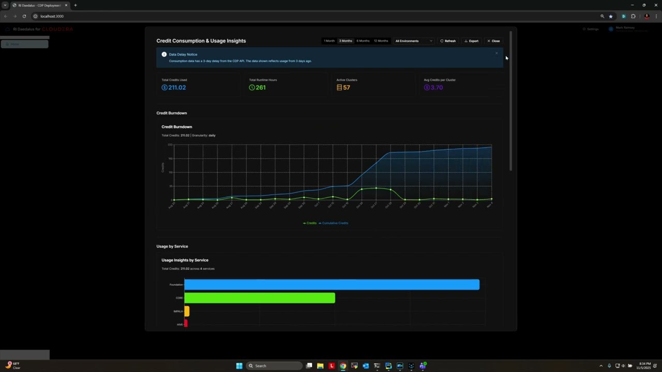Screen dimensions: 662x372
Task: Click the modal vertical scrollbar
Action: (x=510, y=101)
